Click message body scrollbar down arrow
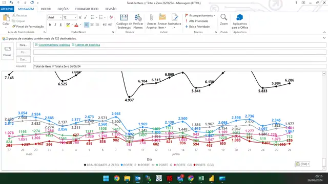Viewport: 328px width, 184px height. [x=324, y=168]
